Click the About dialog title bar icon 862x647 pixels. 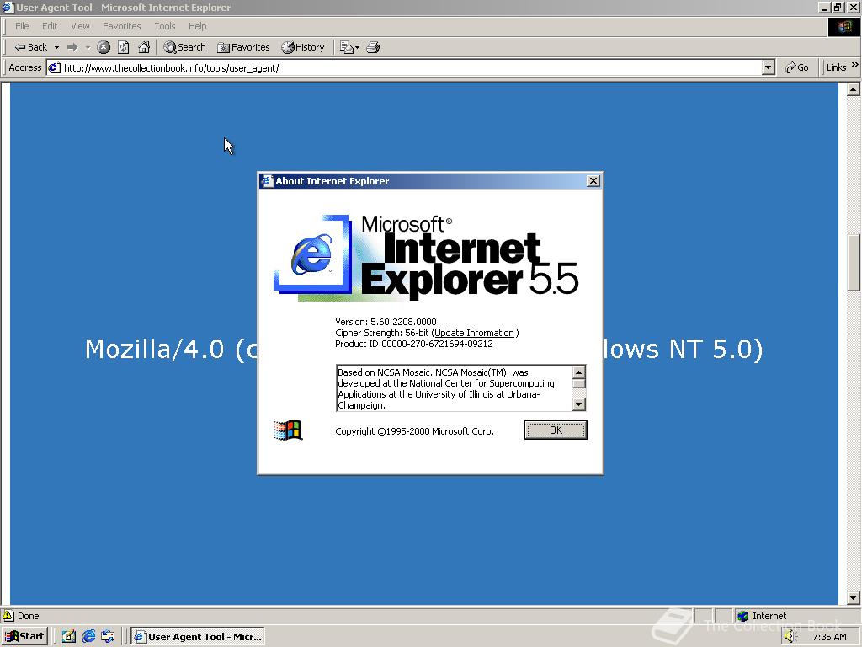pos(267,181)
